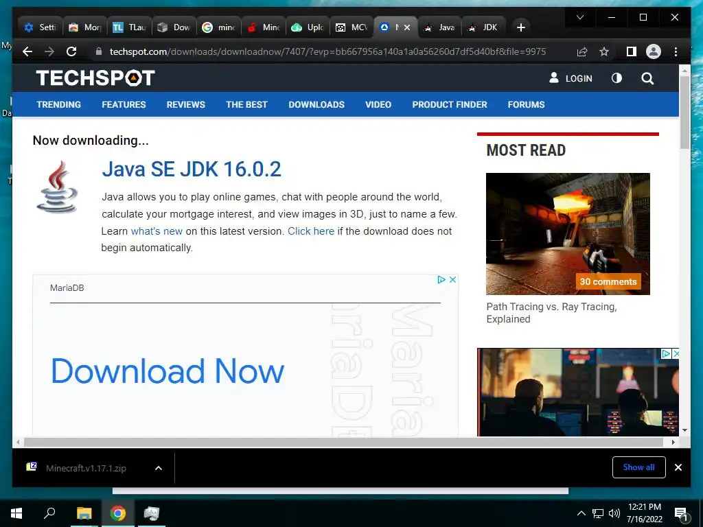Screen dimensions: 703x527
Task: Open The Best section
Action: tap(246, 104)
